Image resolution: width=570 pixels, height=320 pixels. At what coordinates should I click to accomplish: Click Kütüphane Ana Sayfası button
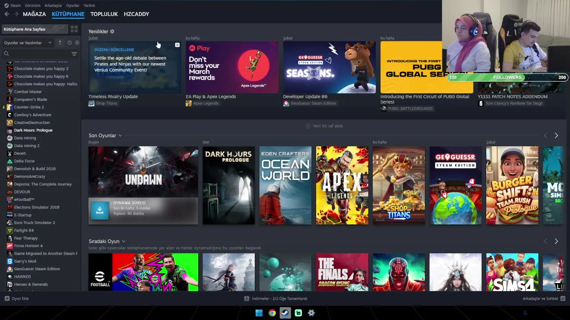[35, 29]
